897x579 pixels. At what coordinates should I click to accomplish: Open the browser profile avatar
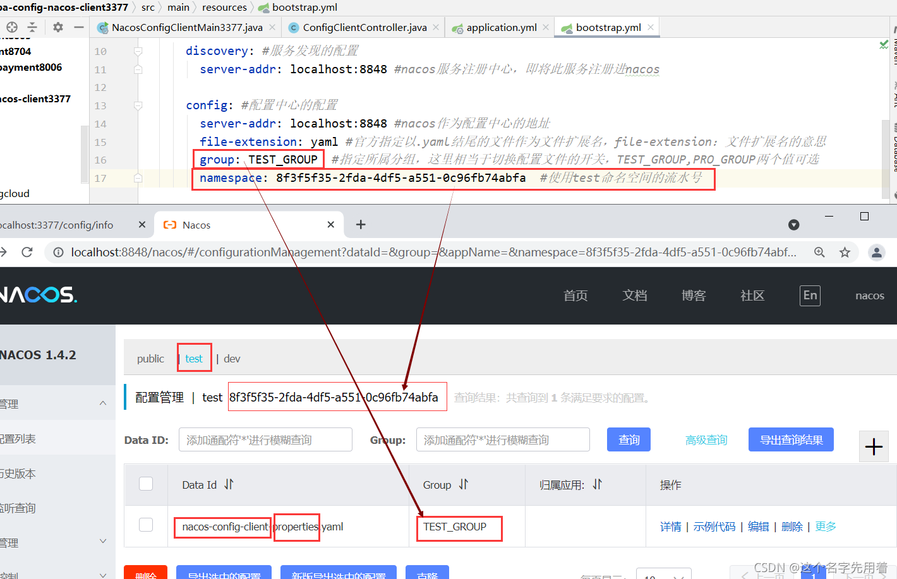(877, 253)
